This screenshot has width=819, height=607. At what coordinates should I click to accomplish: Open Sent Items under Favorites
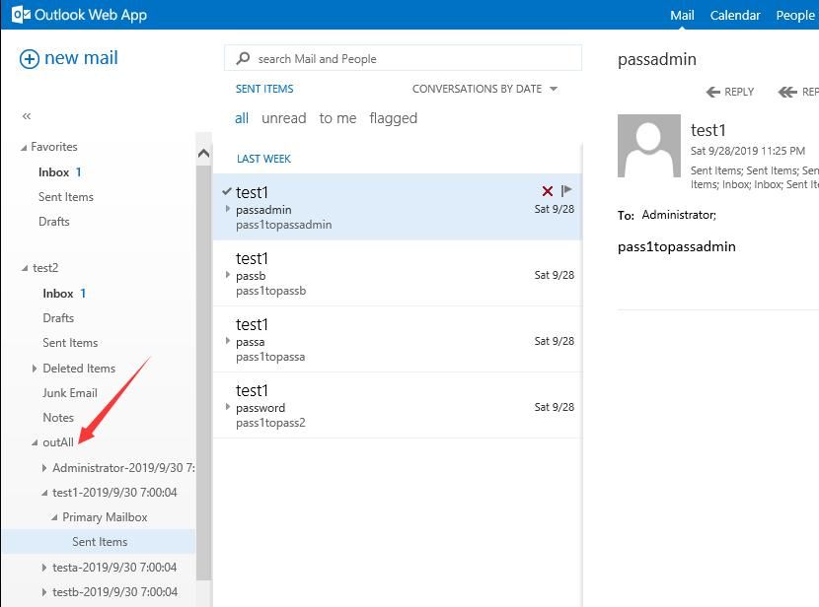(66, 197)
